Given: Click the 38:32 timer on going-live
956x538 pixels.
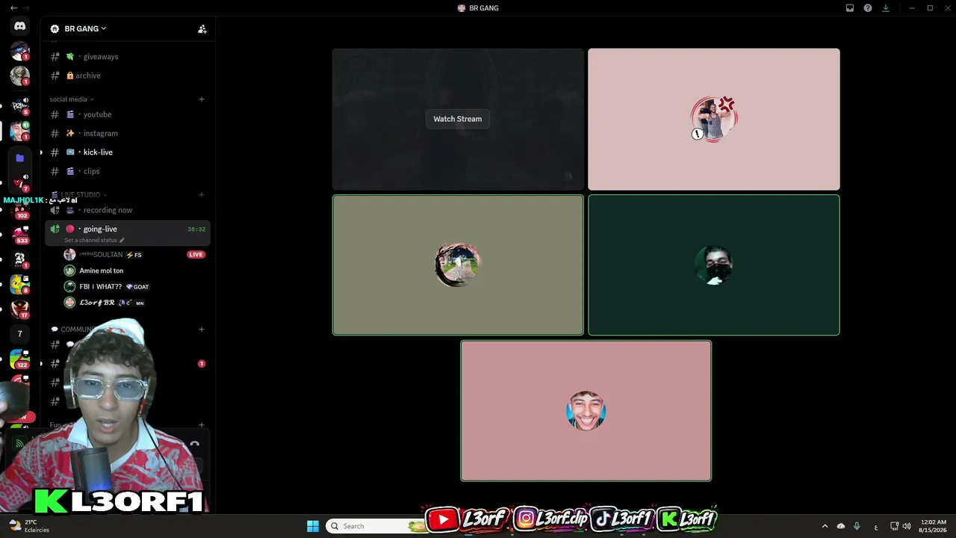Looking at the screenshot, I should point(196,229).
